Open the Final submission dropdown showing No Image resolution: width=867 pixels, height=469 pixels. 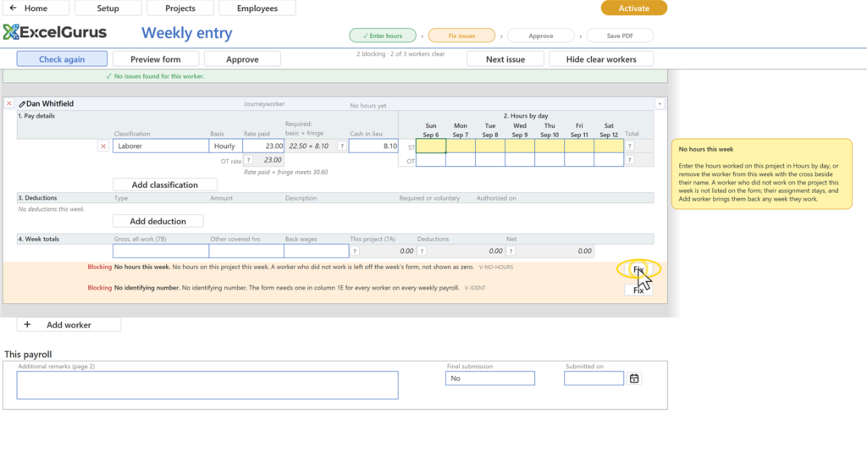click(x=490, y=378)
